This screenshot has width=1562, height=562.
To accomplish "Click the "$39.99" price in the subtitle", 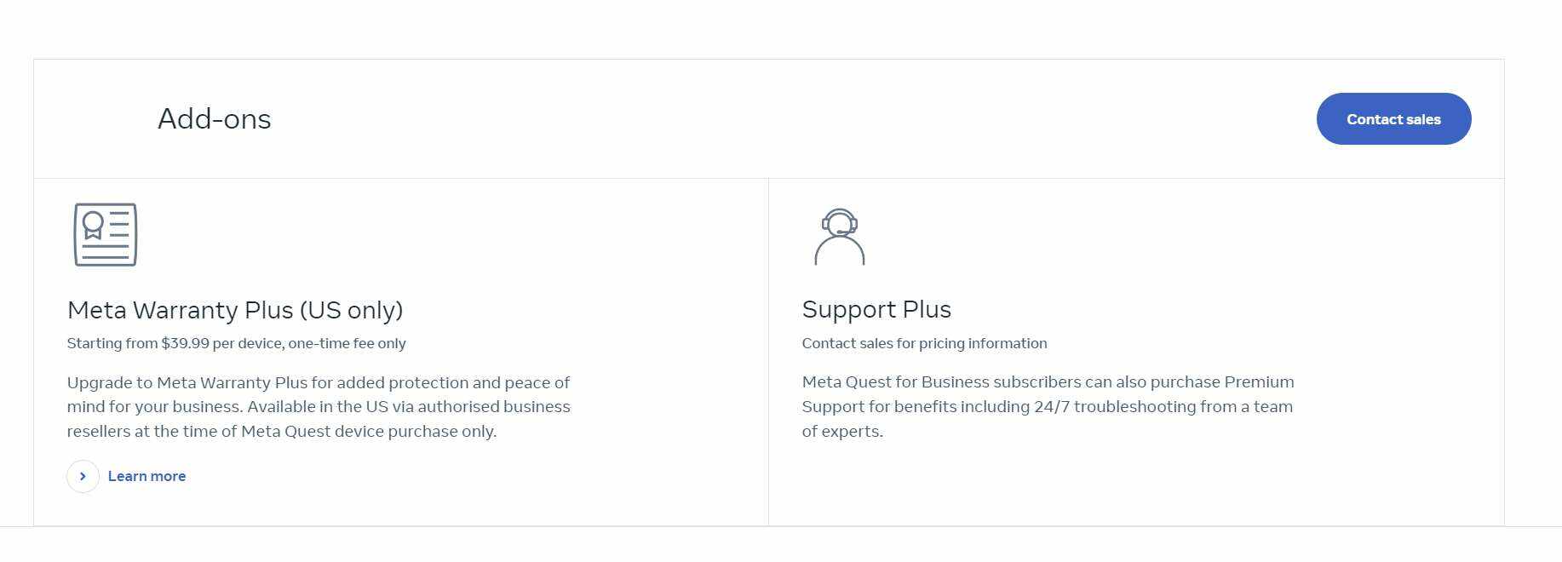I will [x=185, y=344].
